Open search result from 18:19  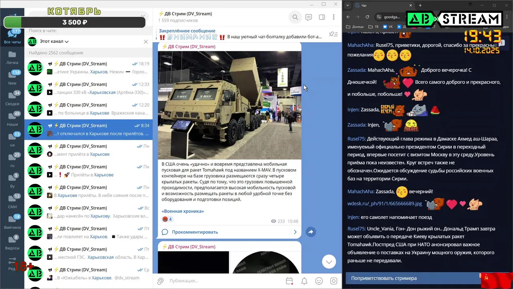pos(89,67)
